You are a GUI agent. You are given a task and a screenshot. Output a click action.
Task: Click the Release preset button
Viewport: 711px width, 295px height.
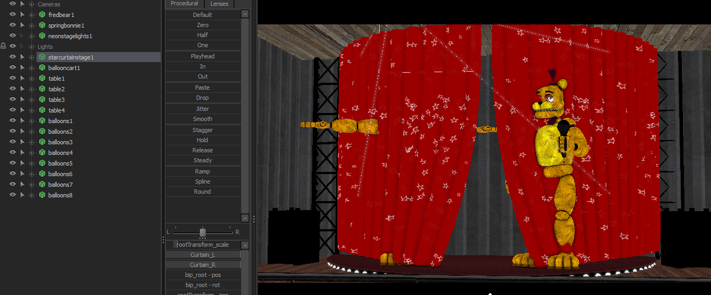203,150
